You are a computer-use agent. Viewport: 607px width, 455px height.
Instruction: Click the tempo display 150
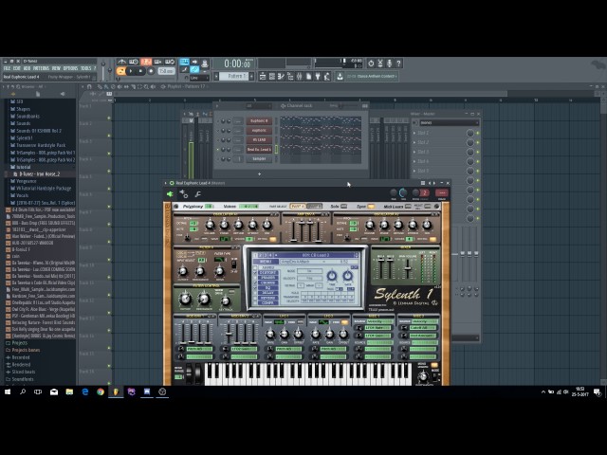(x=166, y=71)
